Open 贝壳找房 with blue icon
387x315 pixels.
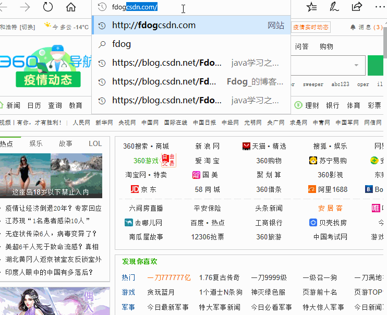click(328, 223)
